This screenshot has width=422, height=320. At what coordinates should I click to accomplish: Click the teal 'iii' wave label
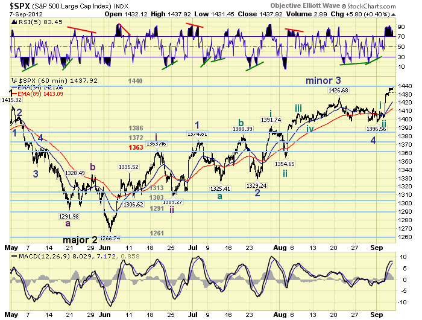(298, 108)
